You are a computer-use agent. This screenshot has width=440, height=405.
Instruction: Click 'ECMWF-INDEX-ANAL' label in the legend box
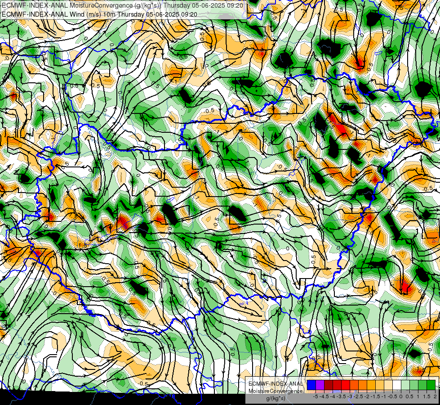pyautogui.click(x=276, y=384)
